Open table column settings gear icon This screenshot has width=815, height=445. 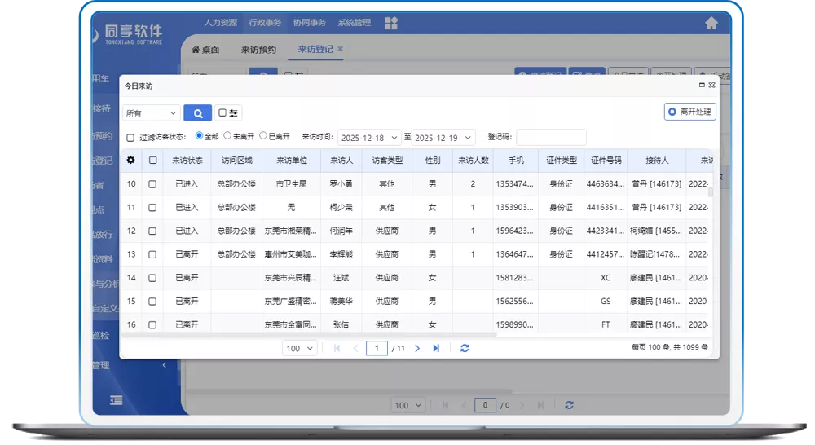pyautogui.click(x=131, y=160)
